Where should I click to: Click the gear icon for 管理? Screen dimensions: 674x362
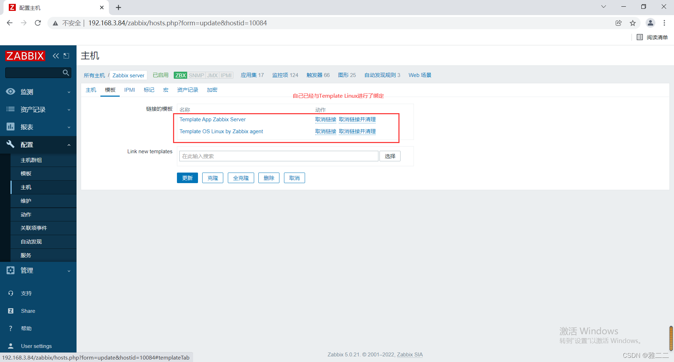coord(11,270)
